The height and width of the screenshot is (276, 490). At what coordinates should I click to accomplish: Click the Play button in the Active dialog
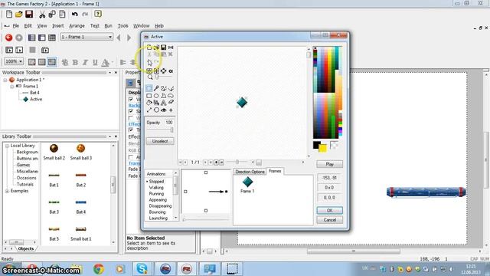[x=330, y=164]
